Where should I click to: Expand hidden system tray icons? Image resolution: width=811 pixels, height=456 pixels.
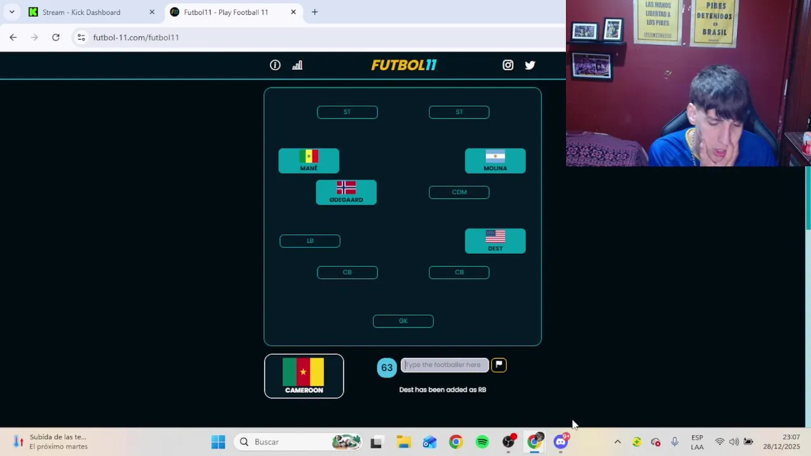[618, 441]
